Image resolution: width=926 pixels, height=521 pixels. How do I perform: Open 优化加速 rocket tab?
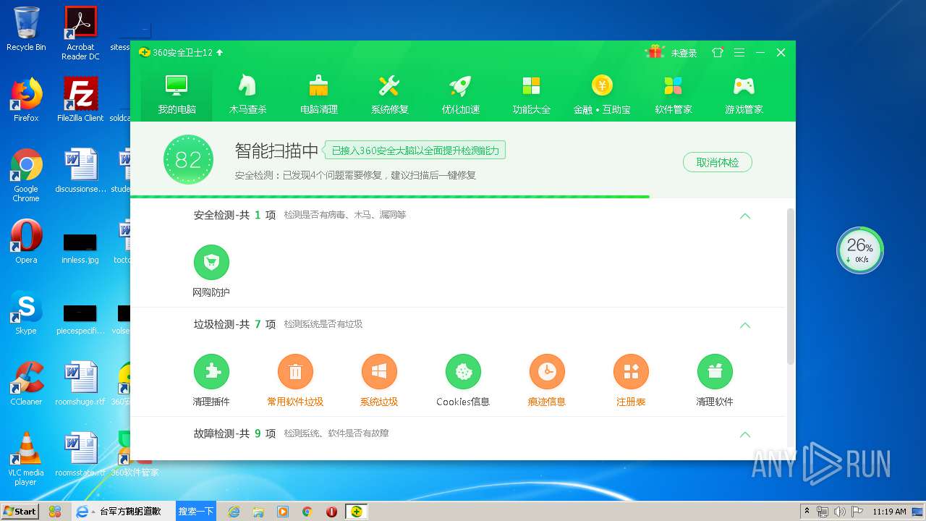[x=460, y=94]
